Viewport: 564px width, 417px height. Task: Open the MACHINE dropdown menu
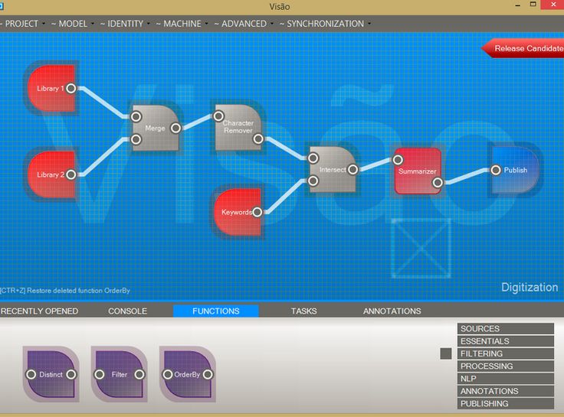click(x=182, y=24)
